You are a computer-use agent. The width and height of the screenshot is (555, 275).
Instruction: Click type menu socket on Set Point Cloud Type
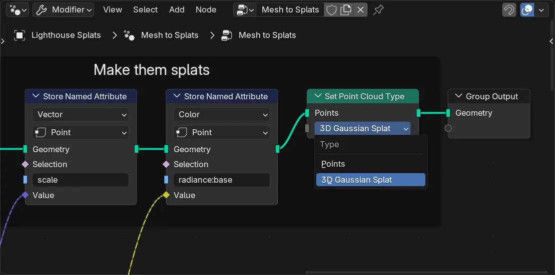[307, 128]
